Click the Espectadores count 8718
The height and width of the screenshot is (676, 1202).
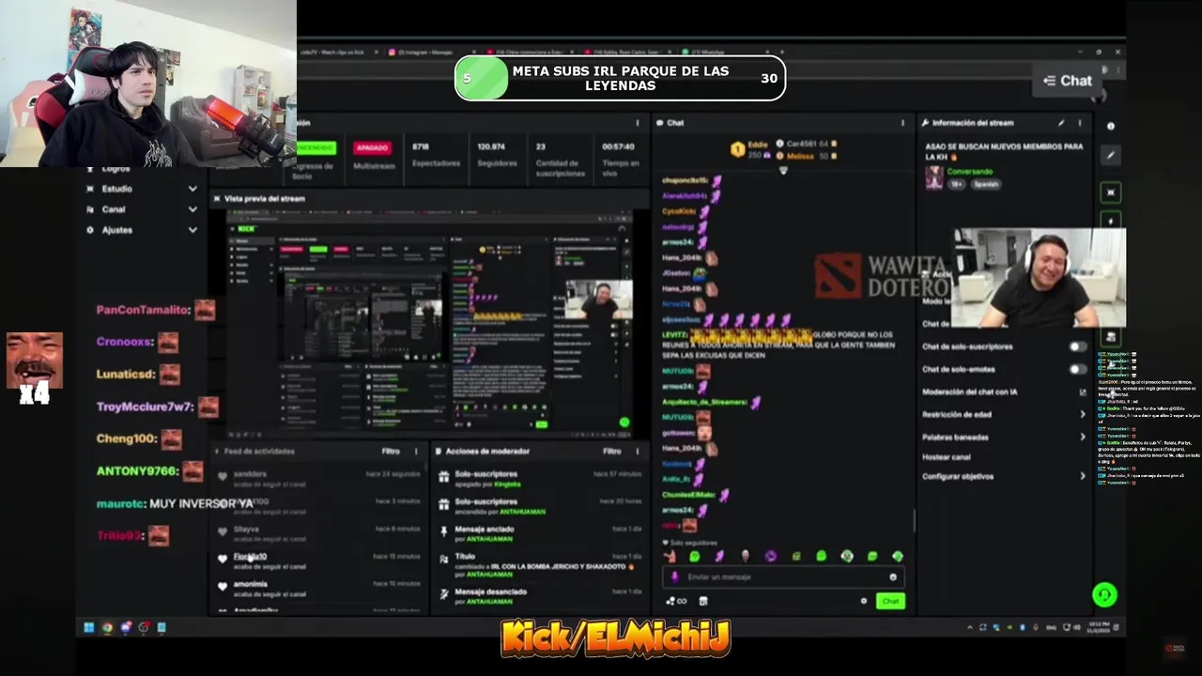click(x=421, y=146)
